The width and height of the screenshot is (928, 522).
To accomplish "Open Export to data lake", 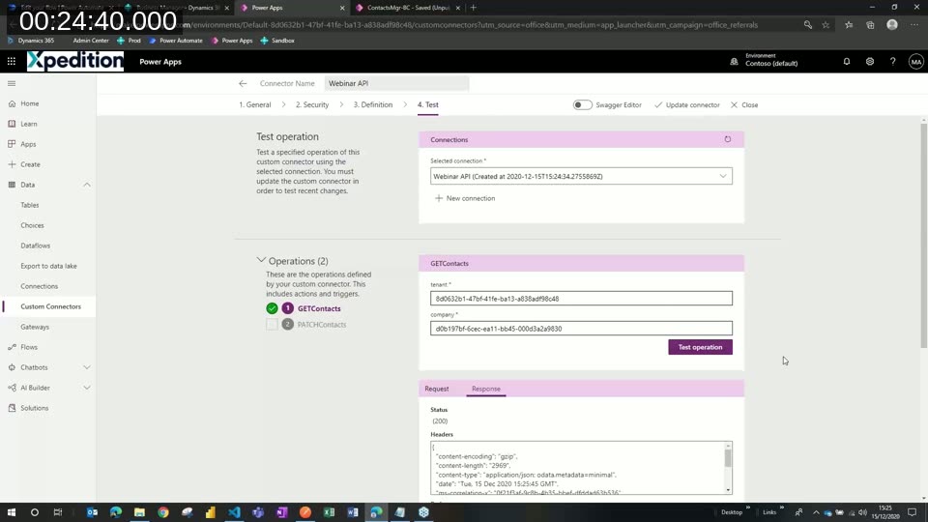I will click(x=48, y=266).
